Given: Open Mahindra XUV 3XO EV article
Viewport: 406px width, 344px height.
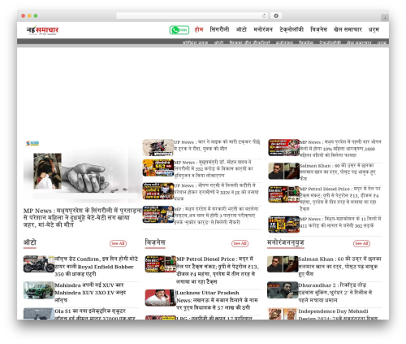Looking at the screenshot, I should tap(90, 293).
